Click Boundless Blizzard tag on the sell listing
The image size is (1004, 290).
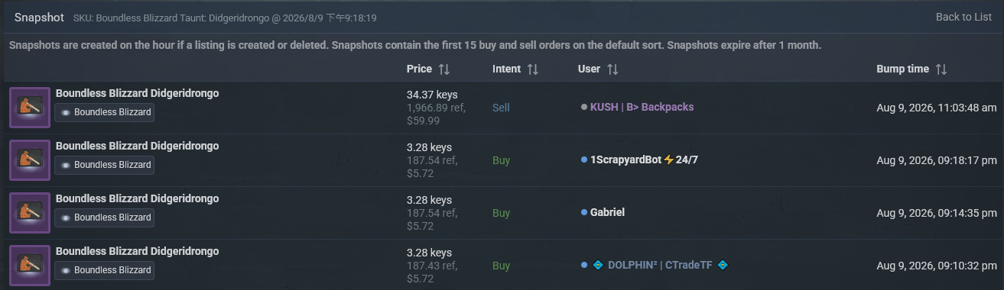pos(105,112)
